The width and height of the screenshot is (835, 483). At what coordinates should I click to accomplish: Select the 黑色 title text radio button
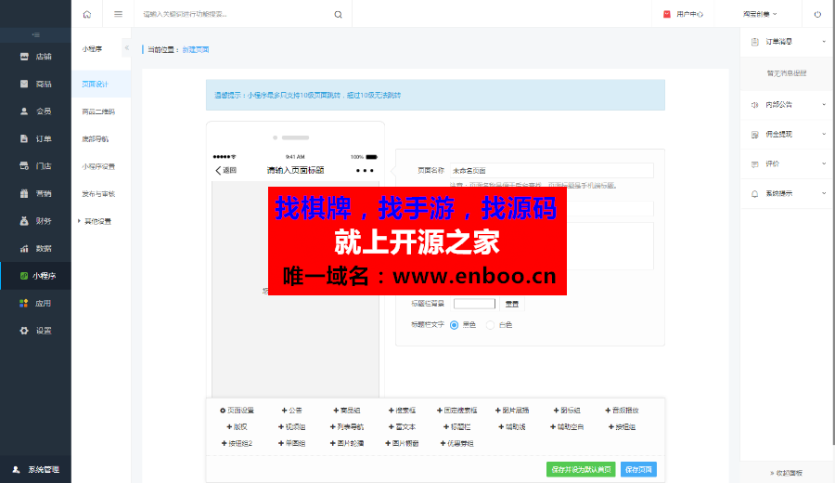pos(455,325)
